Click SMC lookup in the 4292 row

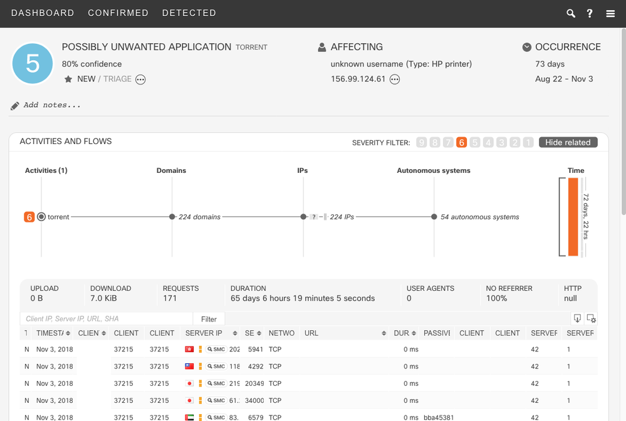[x=216, y=366]
